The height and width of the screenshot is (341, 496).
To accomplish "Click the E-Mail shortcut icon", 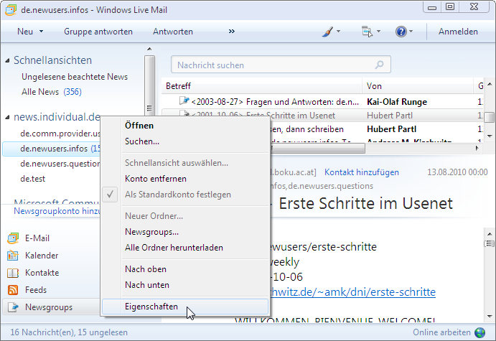I will point(13,238).
